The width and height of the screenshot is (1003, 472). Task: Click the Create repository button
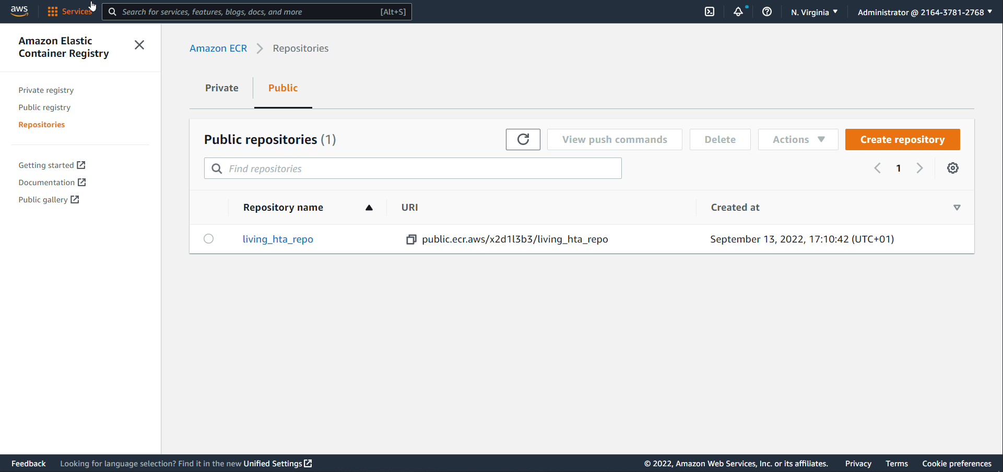point(902,139)
